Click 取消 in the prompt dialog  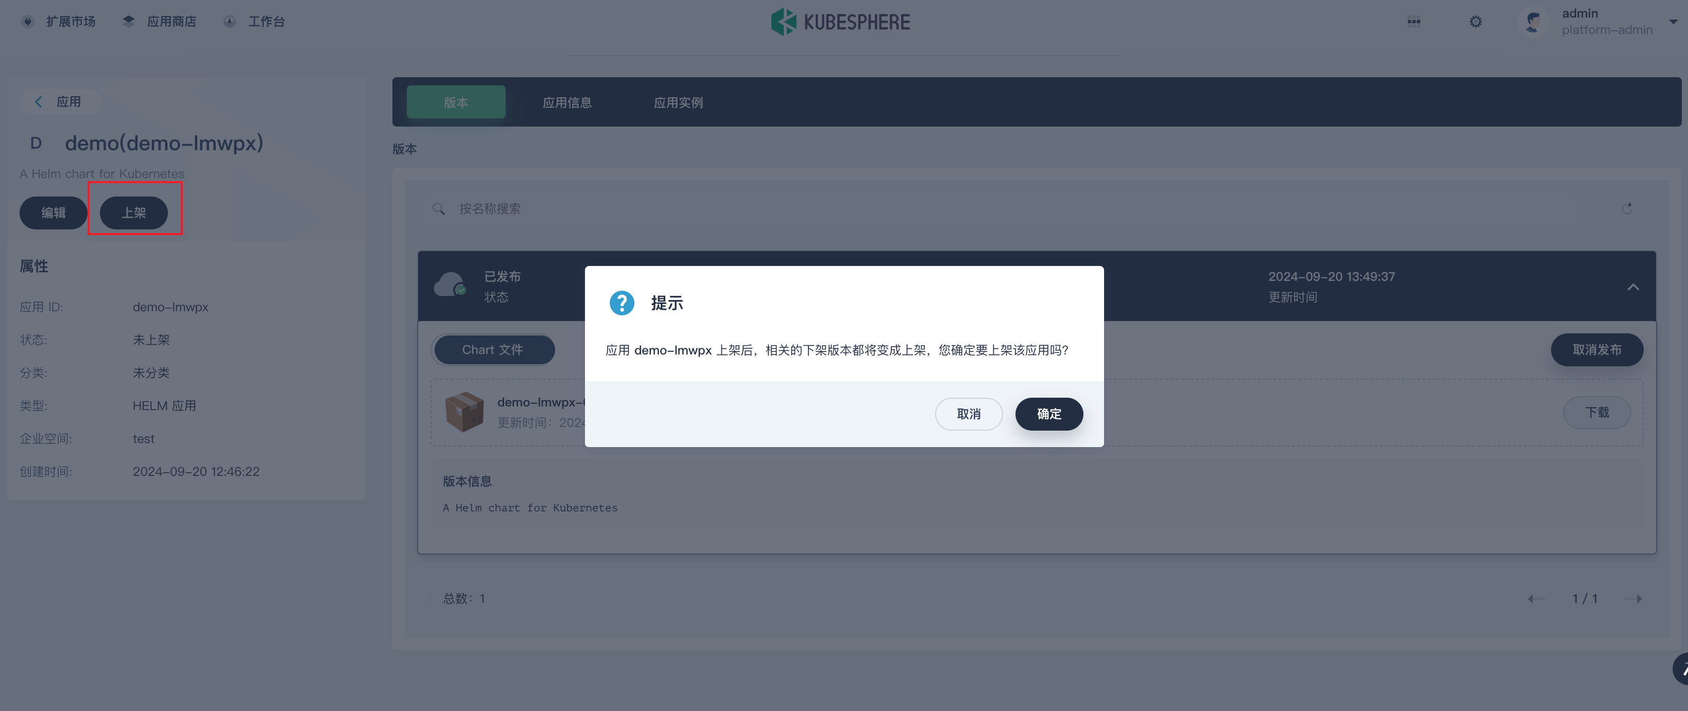[x=969, y=414]
